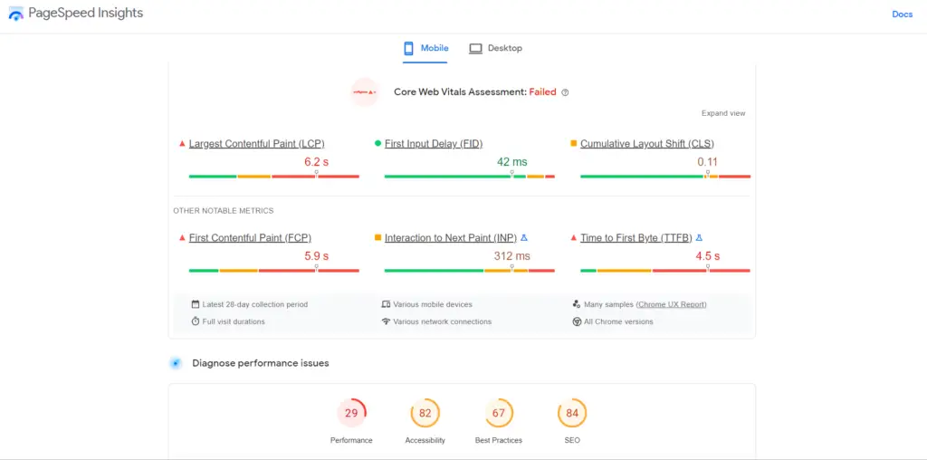927x460 pixels.
Task: Click the green circle beside FID
Action: [x=377, y=144]
